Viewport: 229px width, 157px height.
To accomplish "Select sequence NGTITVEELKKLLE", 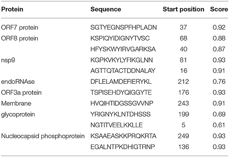I will tap(117, 125).
